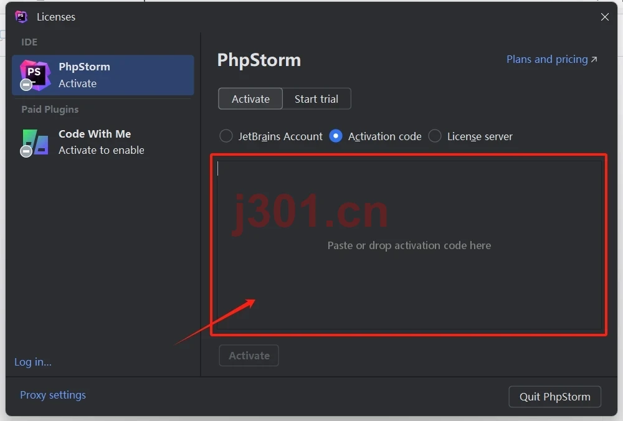Switch to the Activate tab
Viewport: 623px width, 421px height.
click(x=250, y=98)
